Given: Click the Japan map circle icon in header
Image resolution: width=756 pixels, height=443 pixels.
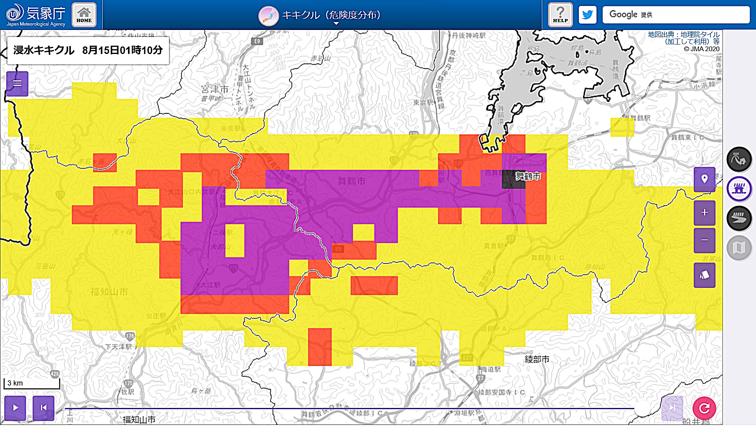Looking at the screenshot, I should 269,16.
